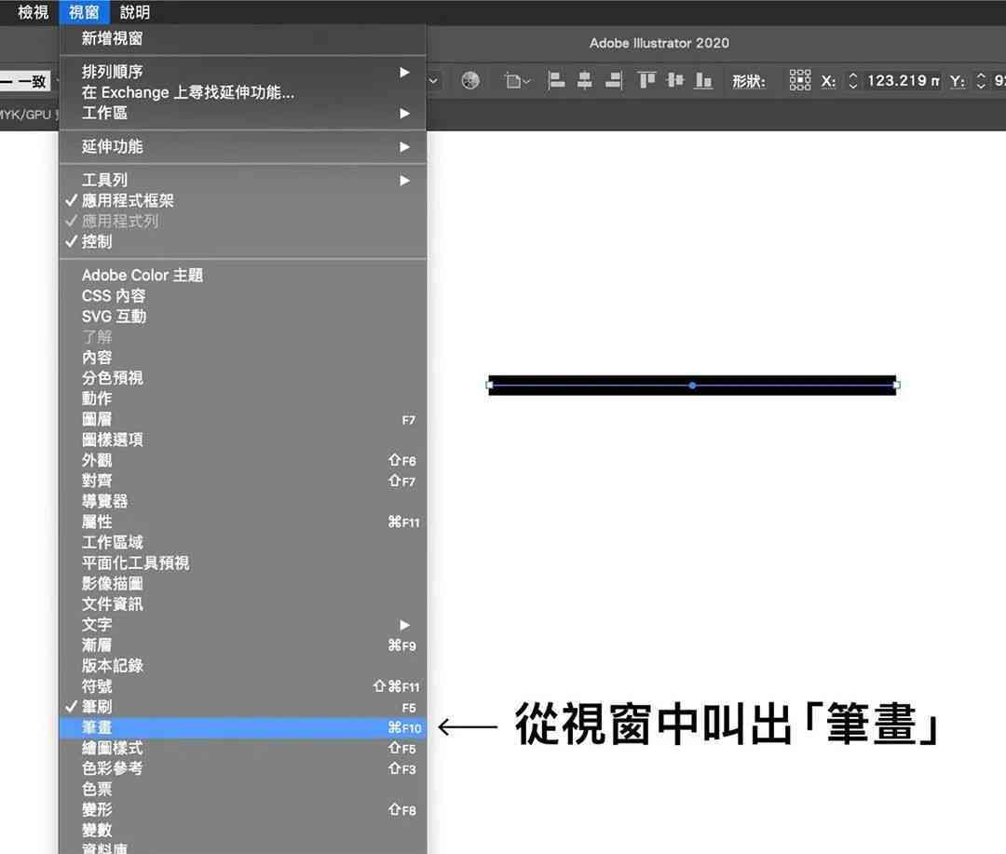Open the 圖樣選項 panel
Viewport: 1006px width, 854px height.
(x=242, y=441)
